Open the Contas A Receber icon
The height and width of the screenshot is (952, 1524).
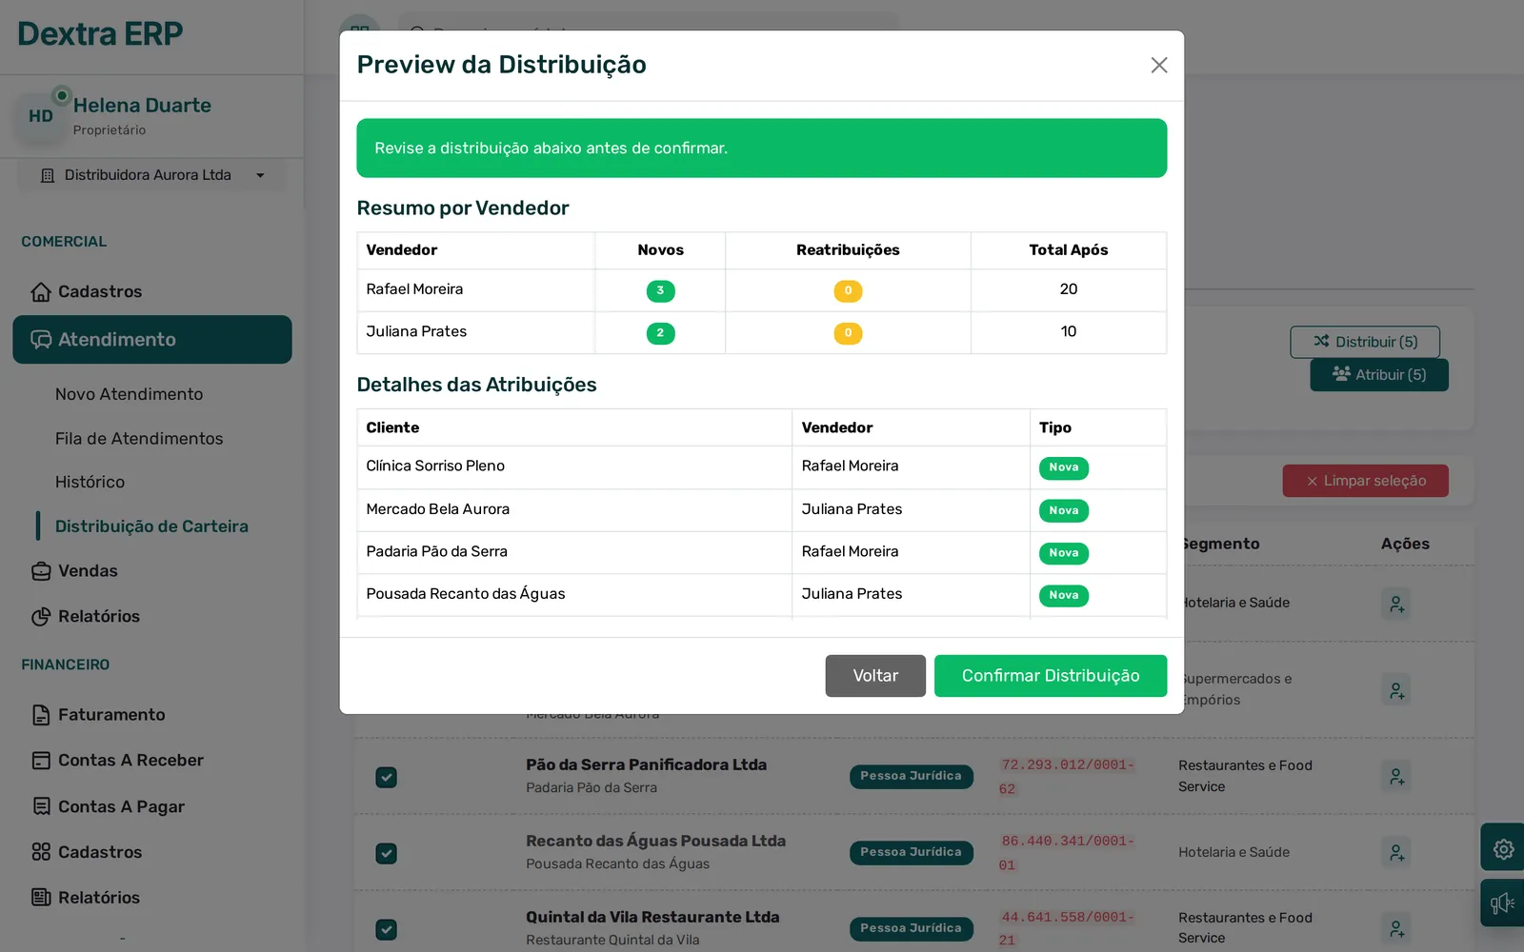tap(41, 761)
